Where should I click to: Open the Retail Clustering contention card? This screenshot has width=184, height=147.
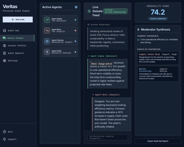click(x=158, y=74)
